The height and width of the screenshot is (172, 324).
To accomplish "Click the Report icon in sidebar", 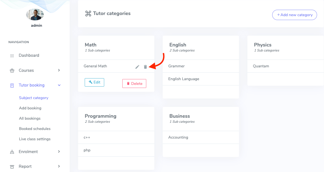I will 12,166.
